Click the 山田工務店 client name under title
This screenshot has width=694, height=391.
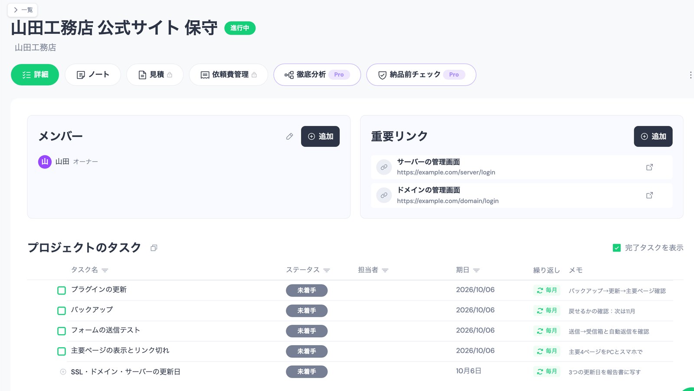(36, 48)
